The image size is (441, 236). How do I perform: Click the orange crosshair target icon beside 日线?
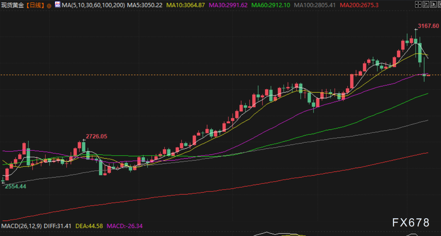click(49, 6)
